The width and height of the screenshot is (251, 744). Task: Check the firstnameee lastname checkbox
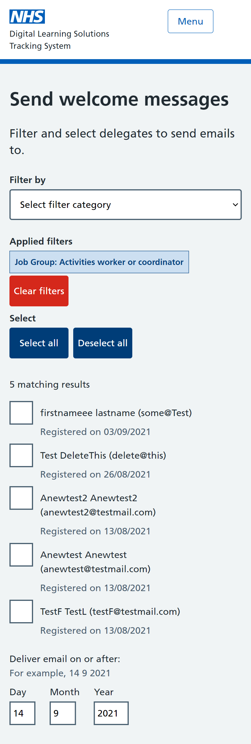point(21,413)
